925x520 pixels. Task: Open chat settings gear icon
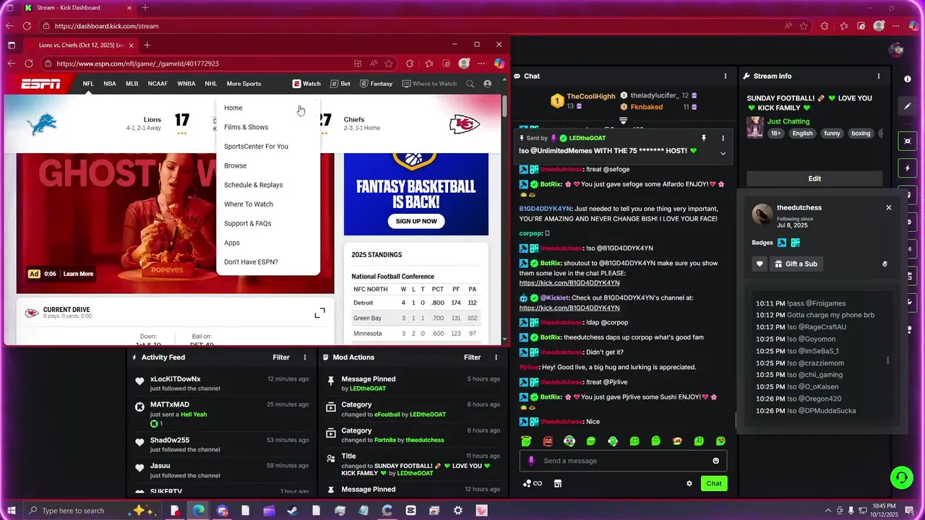click(x=689, y=483)
